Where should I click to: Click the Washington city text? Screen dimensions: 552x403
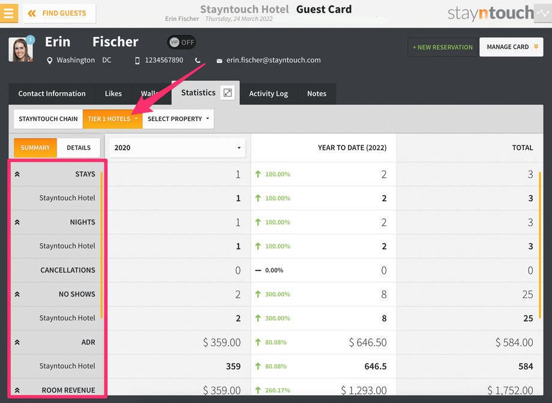76,60
